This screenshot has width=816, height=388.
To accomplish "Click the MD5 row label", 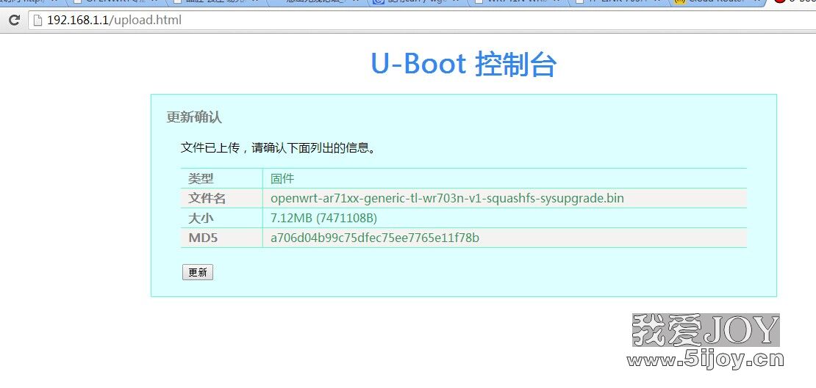I will pyautogui.click(x=202, y=238).
